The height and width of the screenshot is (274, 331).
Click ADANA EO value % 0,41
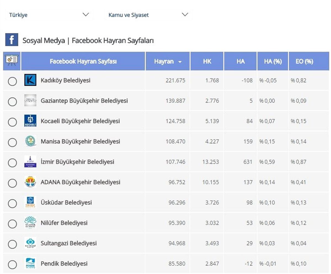[x=298, y=182]
